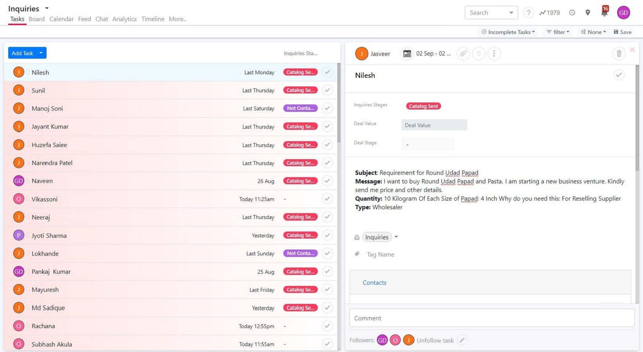Click the location pin icon
This screenshot has height=352, width=643.
587,13
